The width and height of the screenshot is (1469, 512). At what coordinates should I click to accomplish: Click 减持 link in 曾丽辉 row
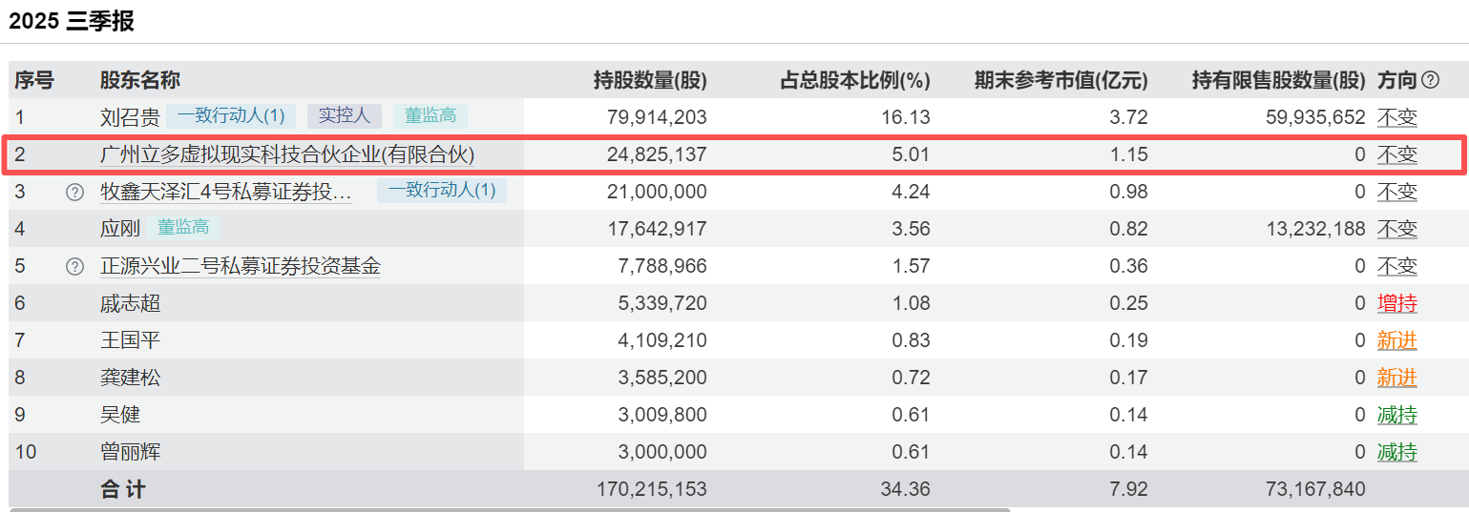click(1396, 453)
